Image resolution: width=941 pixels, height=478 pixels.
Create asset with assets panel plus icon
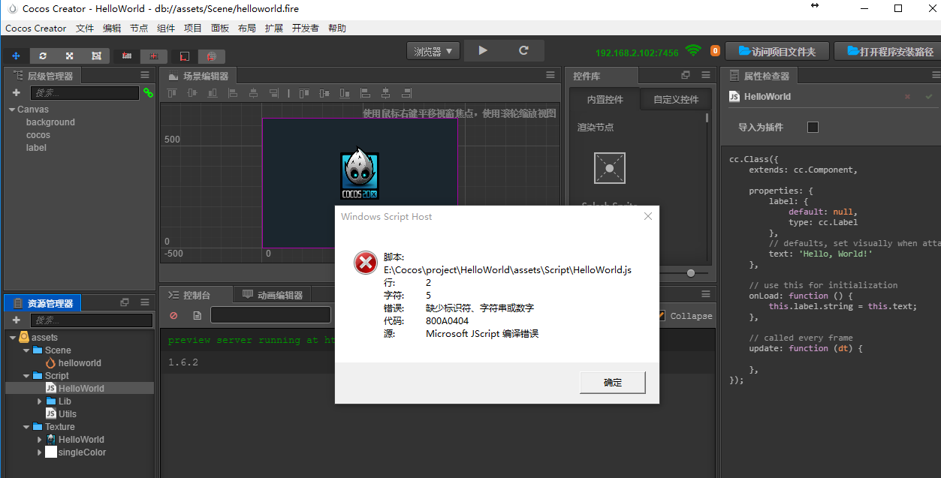click(16, 320)
